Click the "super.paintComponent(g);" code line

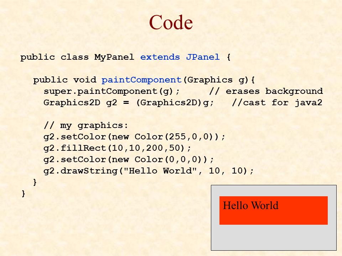click(x=112, y=91)
